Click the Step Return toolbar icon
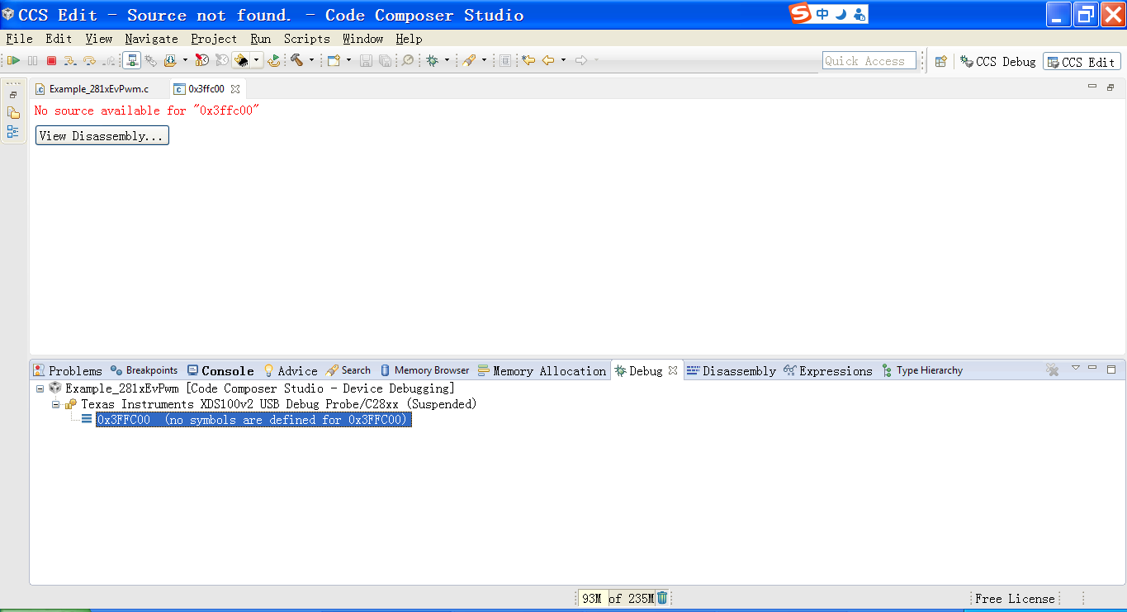 coord(108,60)
